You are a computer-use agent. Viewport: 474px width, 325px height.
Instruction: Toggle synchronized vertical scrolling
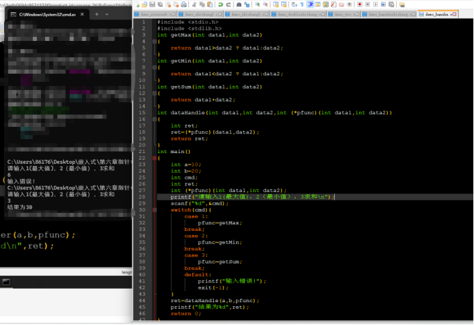[x=276, y=5]
